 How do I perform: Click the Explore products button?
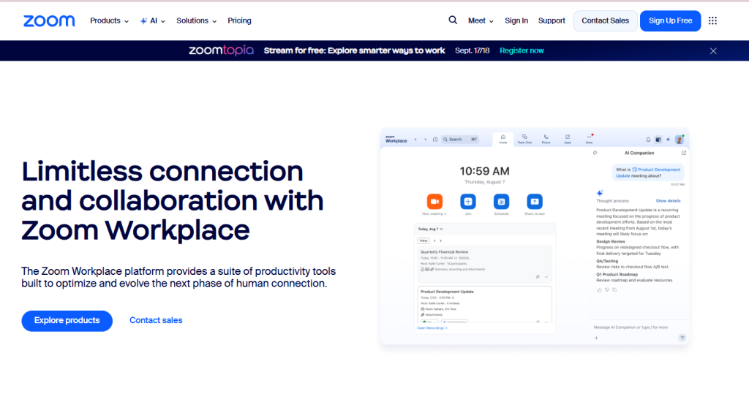pos(67,320)
